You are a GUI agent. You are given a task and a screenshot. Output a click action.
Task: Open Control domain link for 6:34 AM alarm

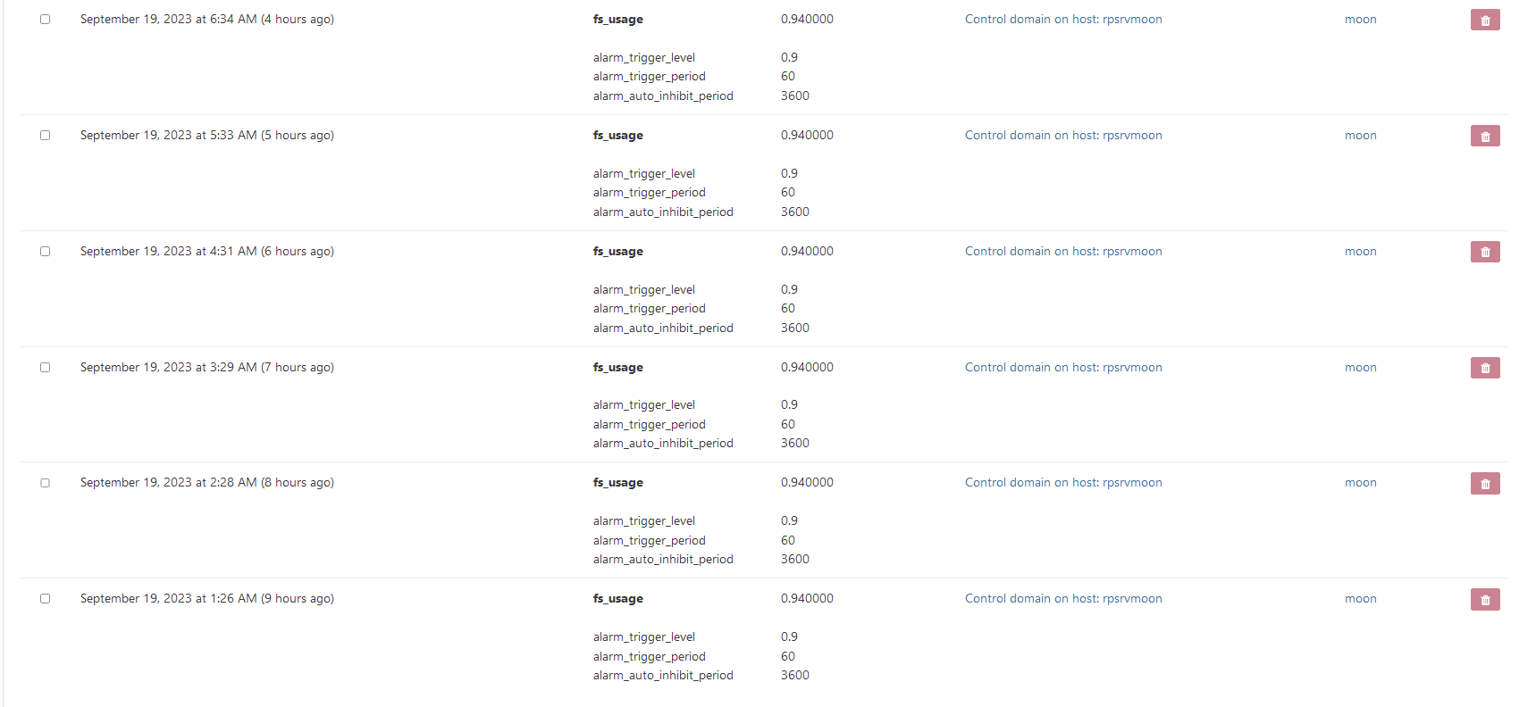pyautogui.click(x=1062, y=20)
